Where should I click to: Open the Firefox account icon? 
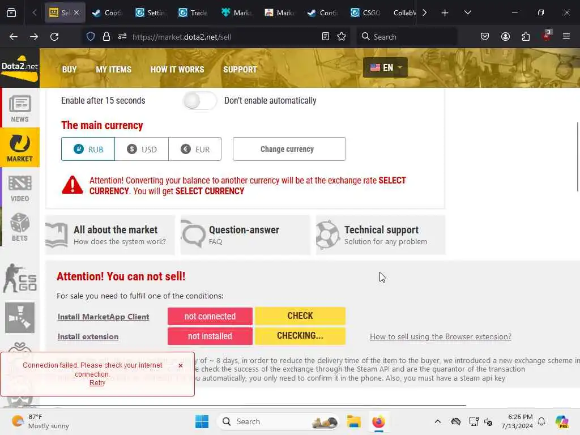tap(505, 37)
